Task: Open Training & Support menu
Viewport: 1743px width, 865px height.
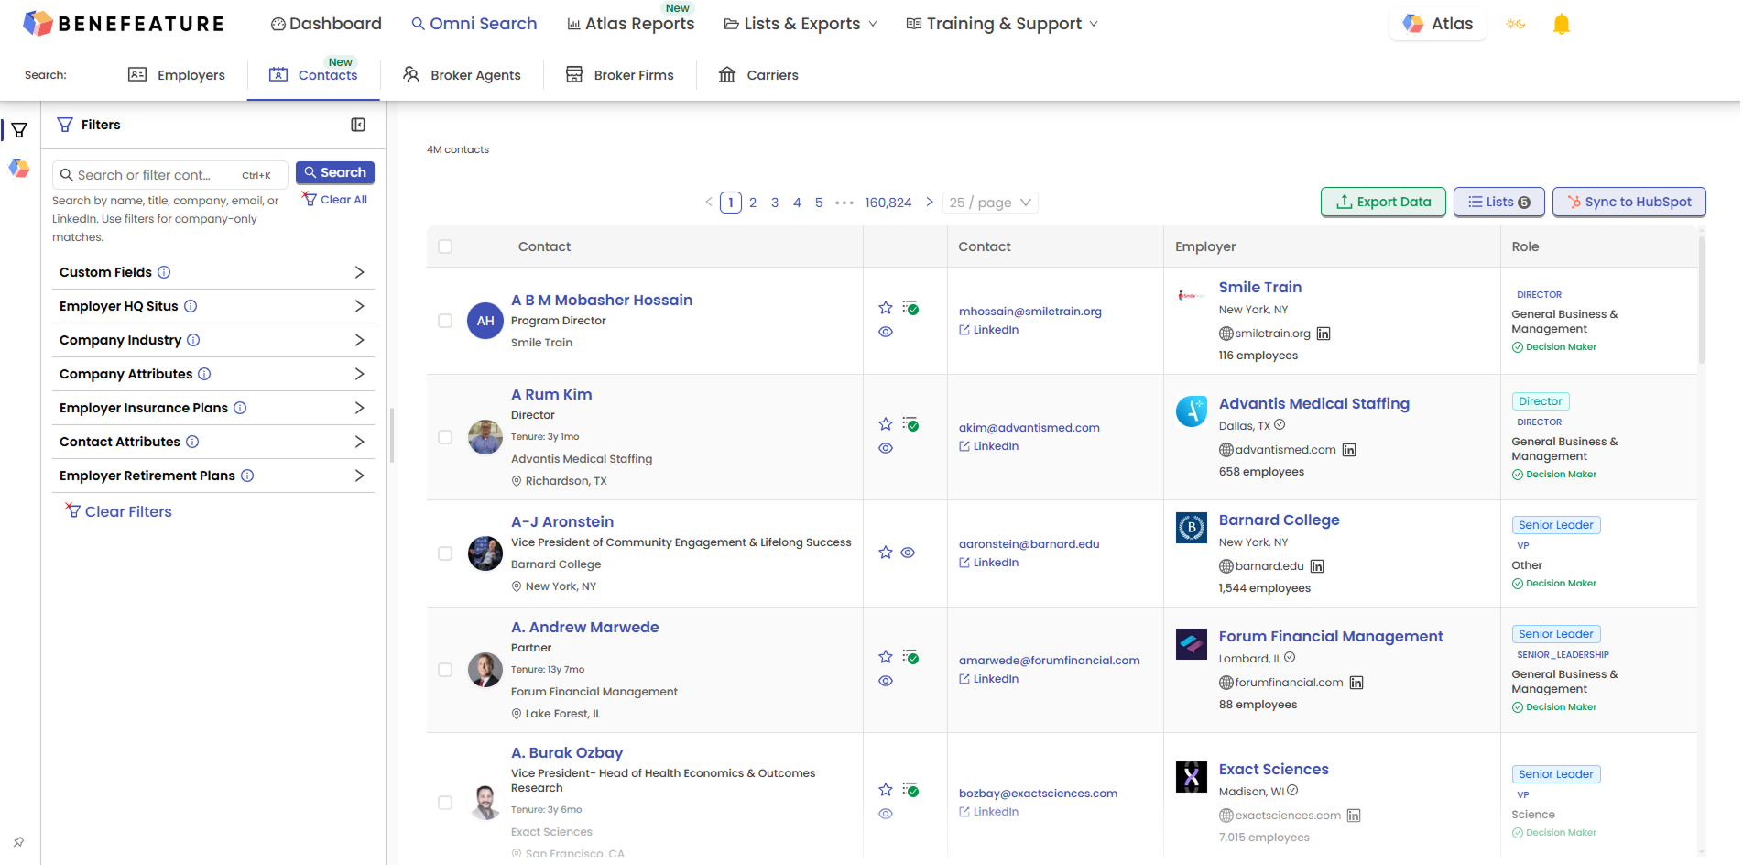Action: tap(1002, 24)
